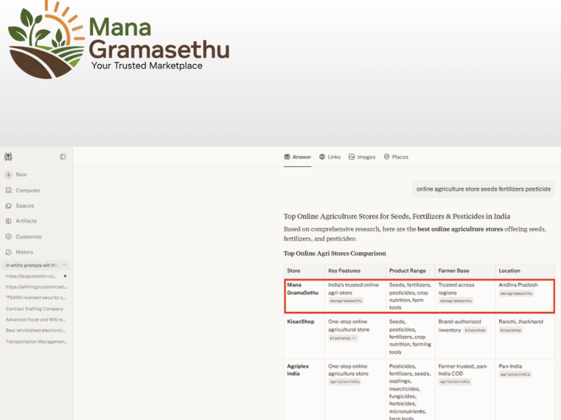This screenshot has width=561, height=420.
Task: Open kisanshop citation under 'Ranchi, Jharkhand'
Action: point(511,330)
